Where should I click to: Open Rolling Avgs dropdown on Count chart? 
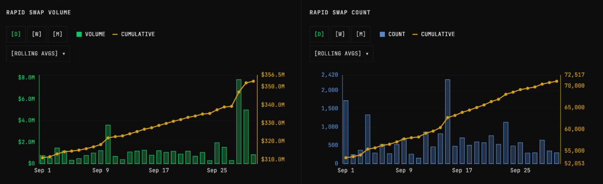(x=341, y=54)
